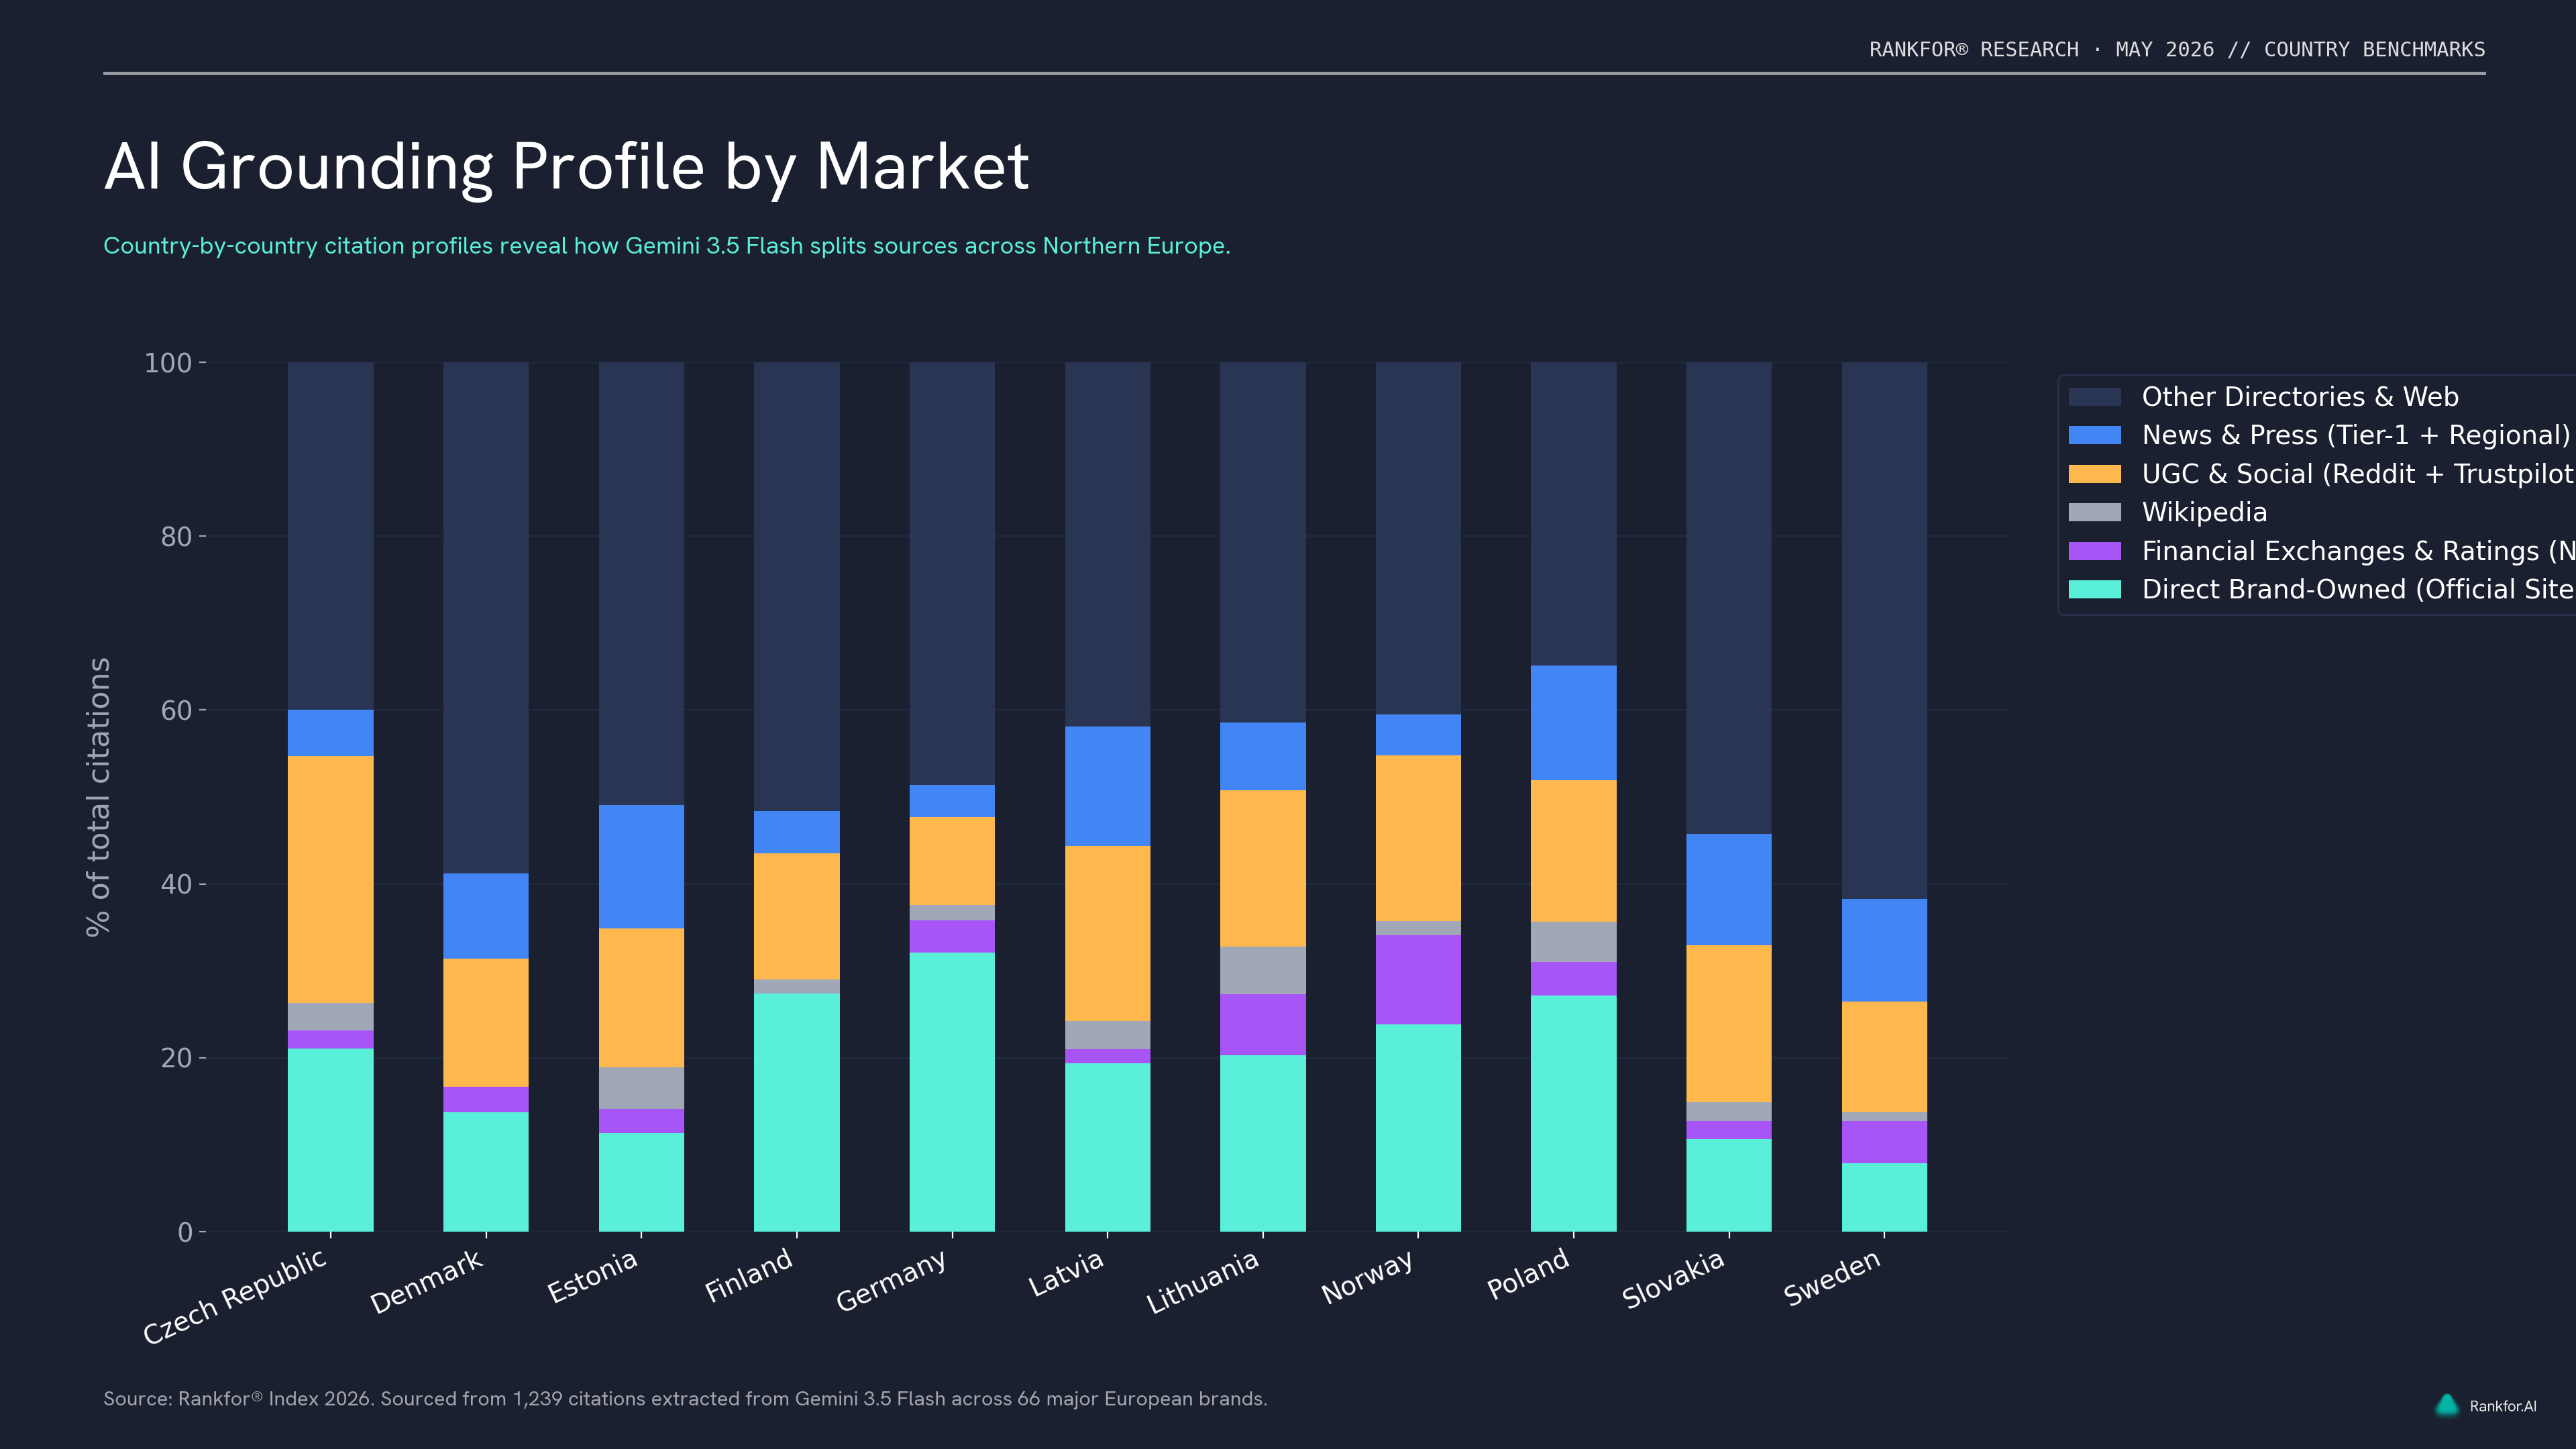Click the "Rankfor.AI" brand name text
Image resolution: width=2576 pixels, height=1449 pixels.
[x=2503, y=1406]
